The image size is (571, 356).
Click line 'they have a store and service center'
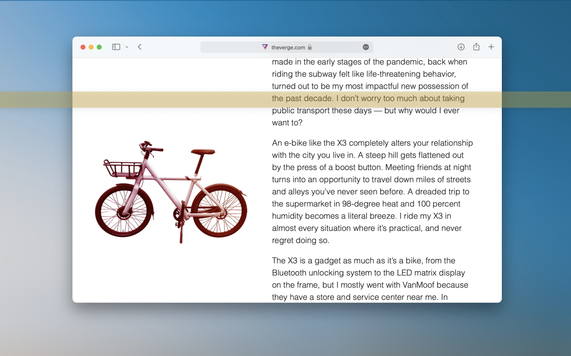[360, 297]
